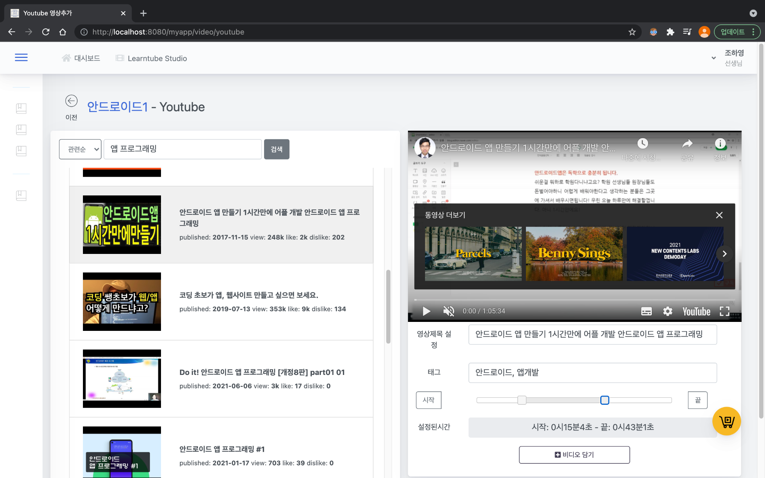Click the search field containing 앱 프로그래밍
765x478 pixels.
[183, 149]
